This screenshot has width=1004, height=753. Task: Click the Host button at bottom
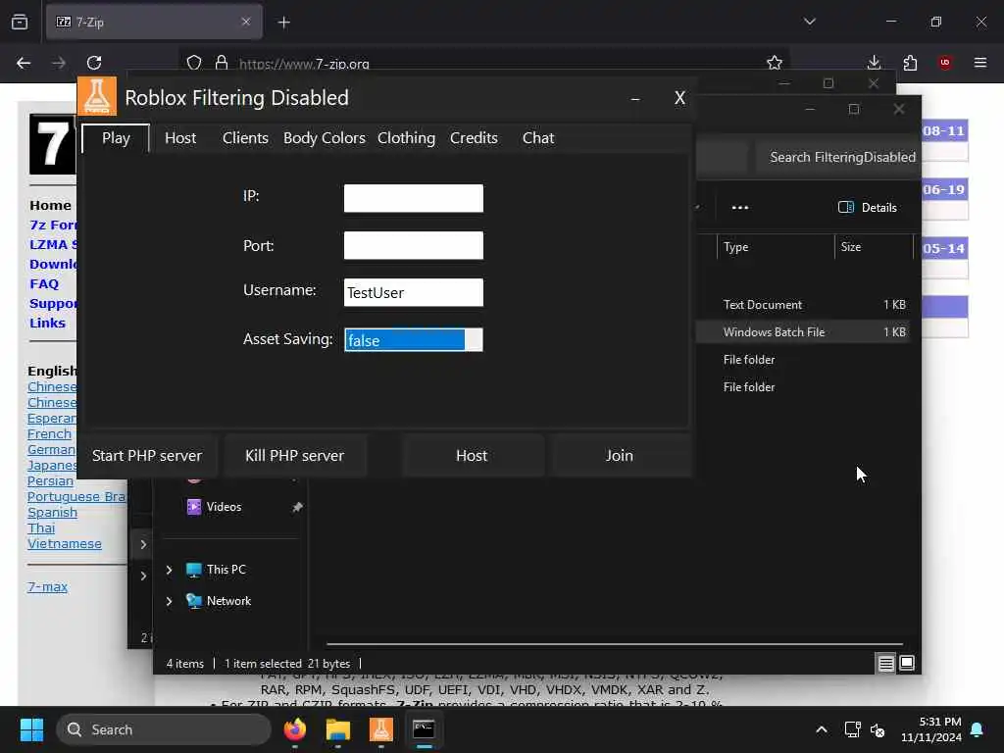[x=472, y=455]
